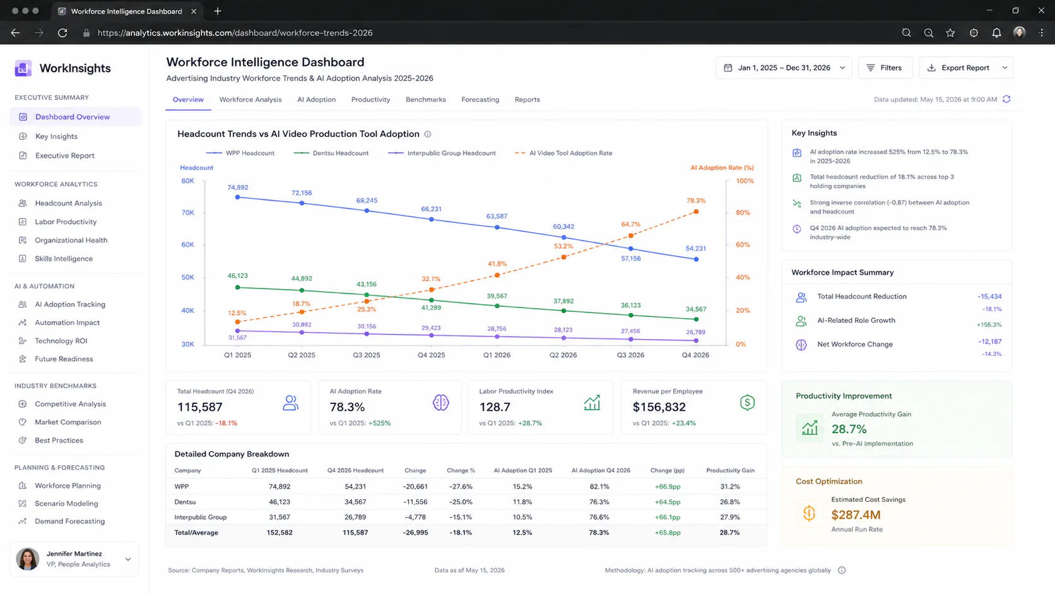Viewport: 1055px width, 594px height.
Task: Click the browser notifications bell icon
Action: tap(996, 33)
